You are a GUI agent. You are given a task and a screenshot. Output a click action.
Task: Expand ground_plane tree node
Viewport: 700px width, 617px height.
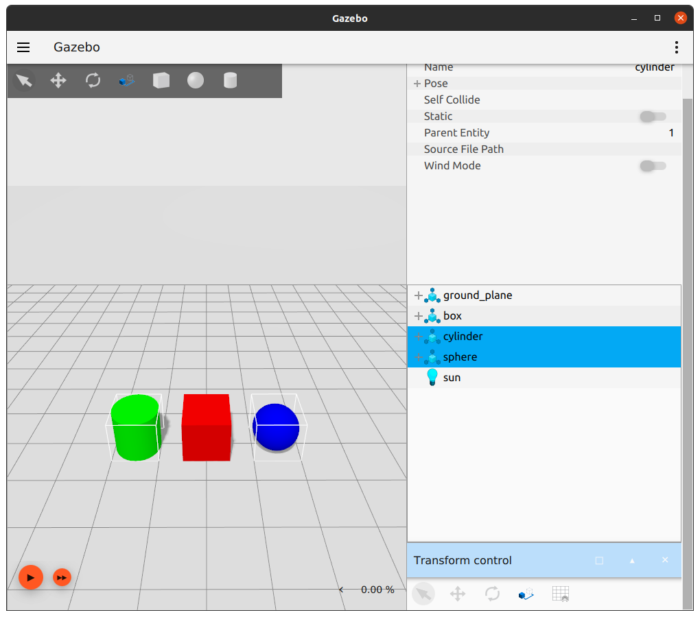tap(419, 295)
